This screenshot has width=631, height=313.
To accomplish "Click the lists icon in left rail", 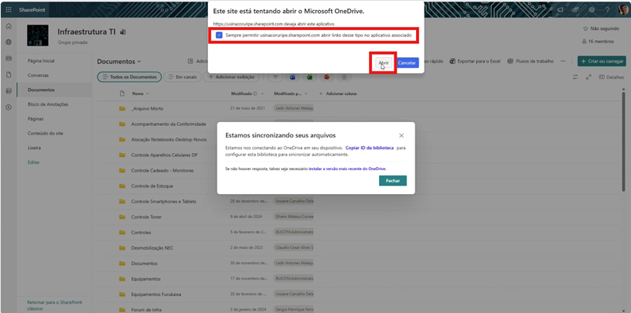I will [9, 91].
